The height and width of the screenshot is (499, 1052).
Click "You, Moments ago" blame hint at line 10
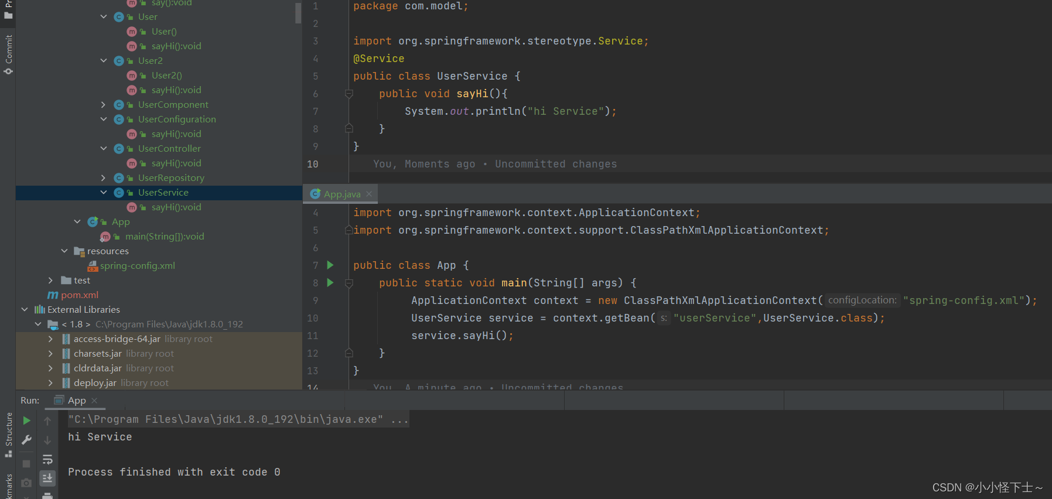point(424,164)
